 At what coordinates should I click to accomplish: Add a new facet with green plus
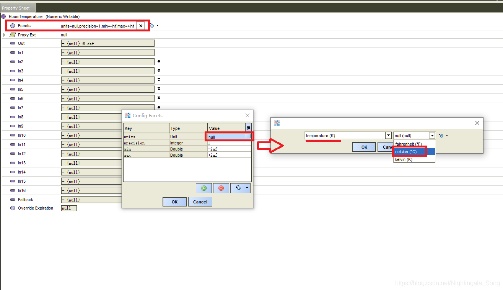tap(204, 188)
